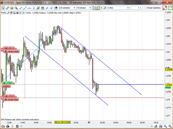Click the crossed-out red icon at bottom
Screen dimensions: 173x129
pyautogui.click(x=12, y=126)
